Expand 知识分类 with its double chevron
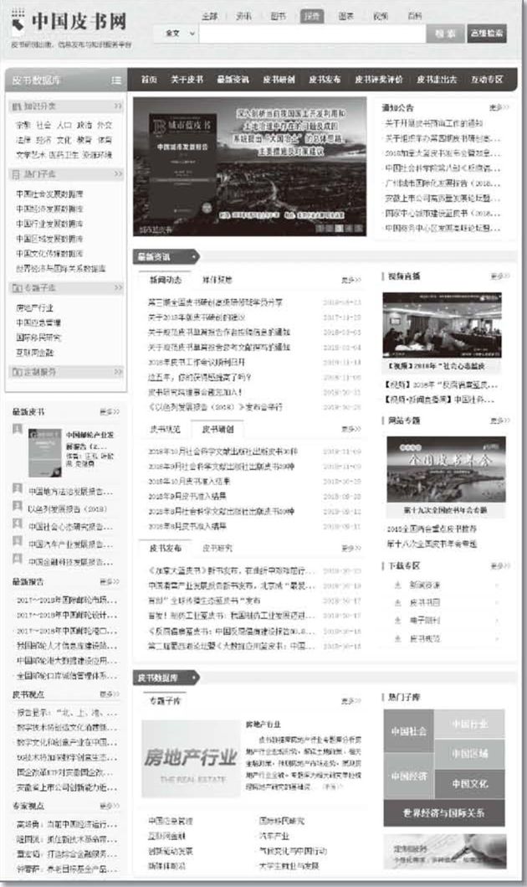Image resolution: width=527 pixels, height=887 pixels. tap(117, 106)
